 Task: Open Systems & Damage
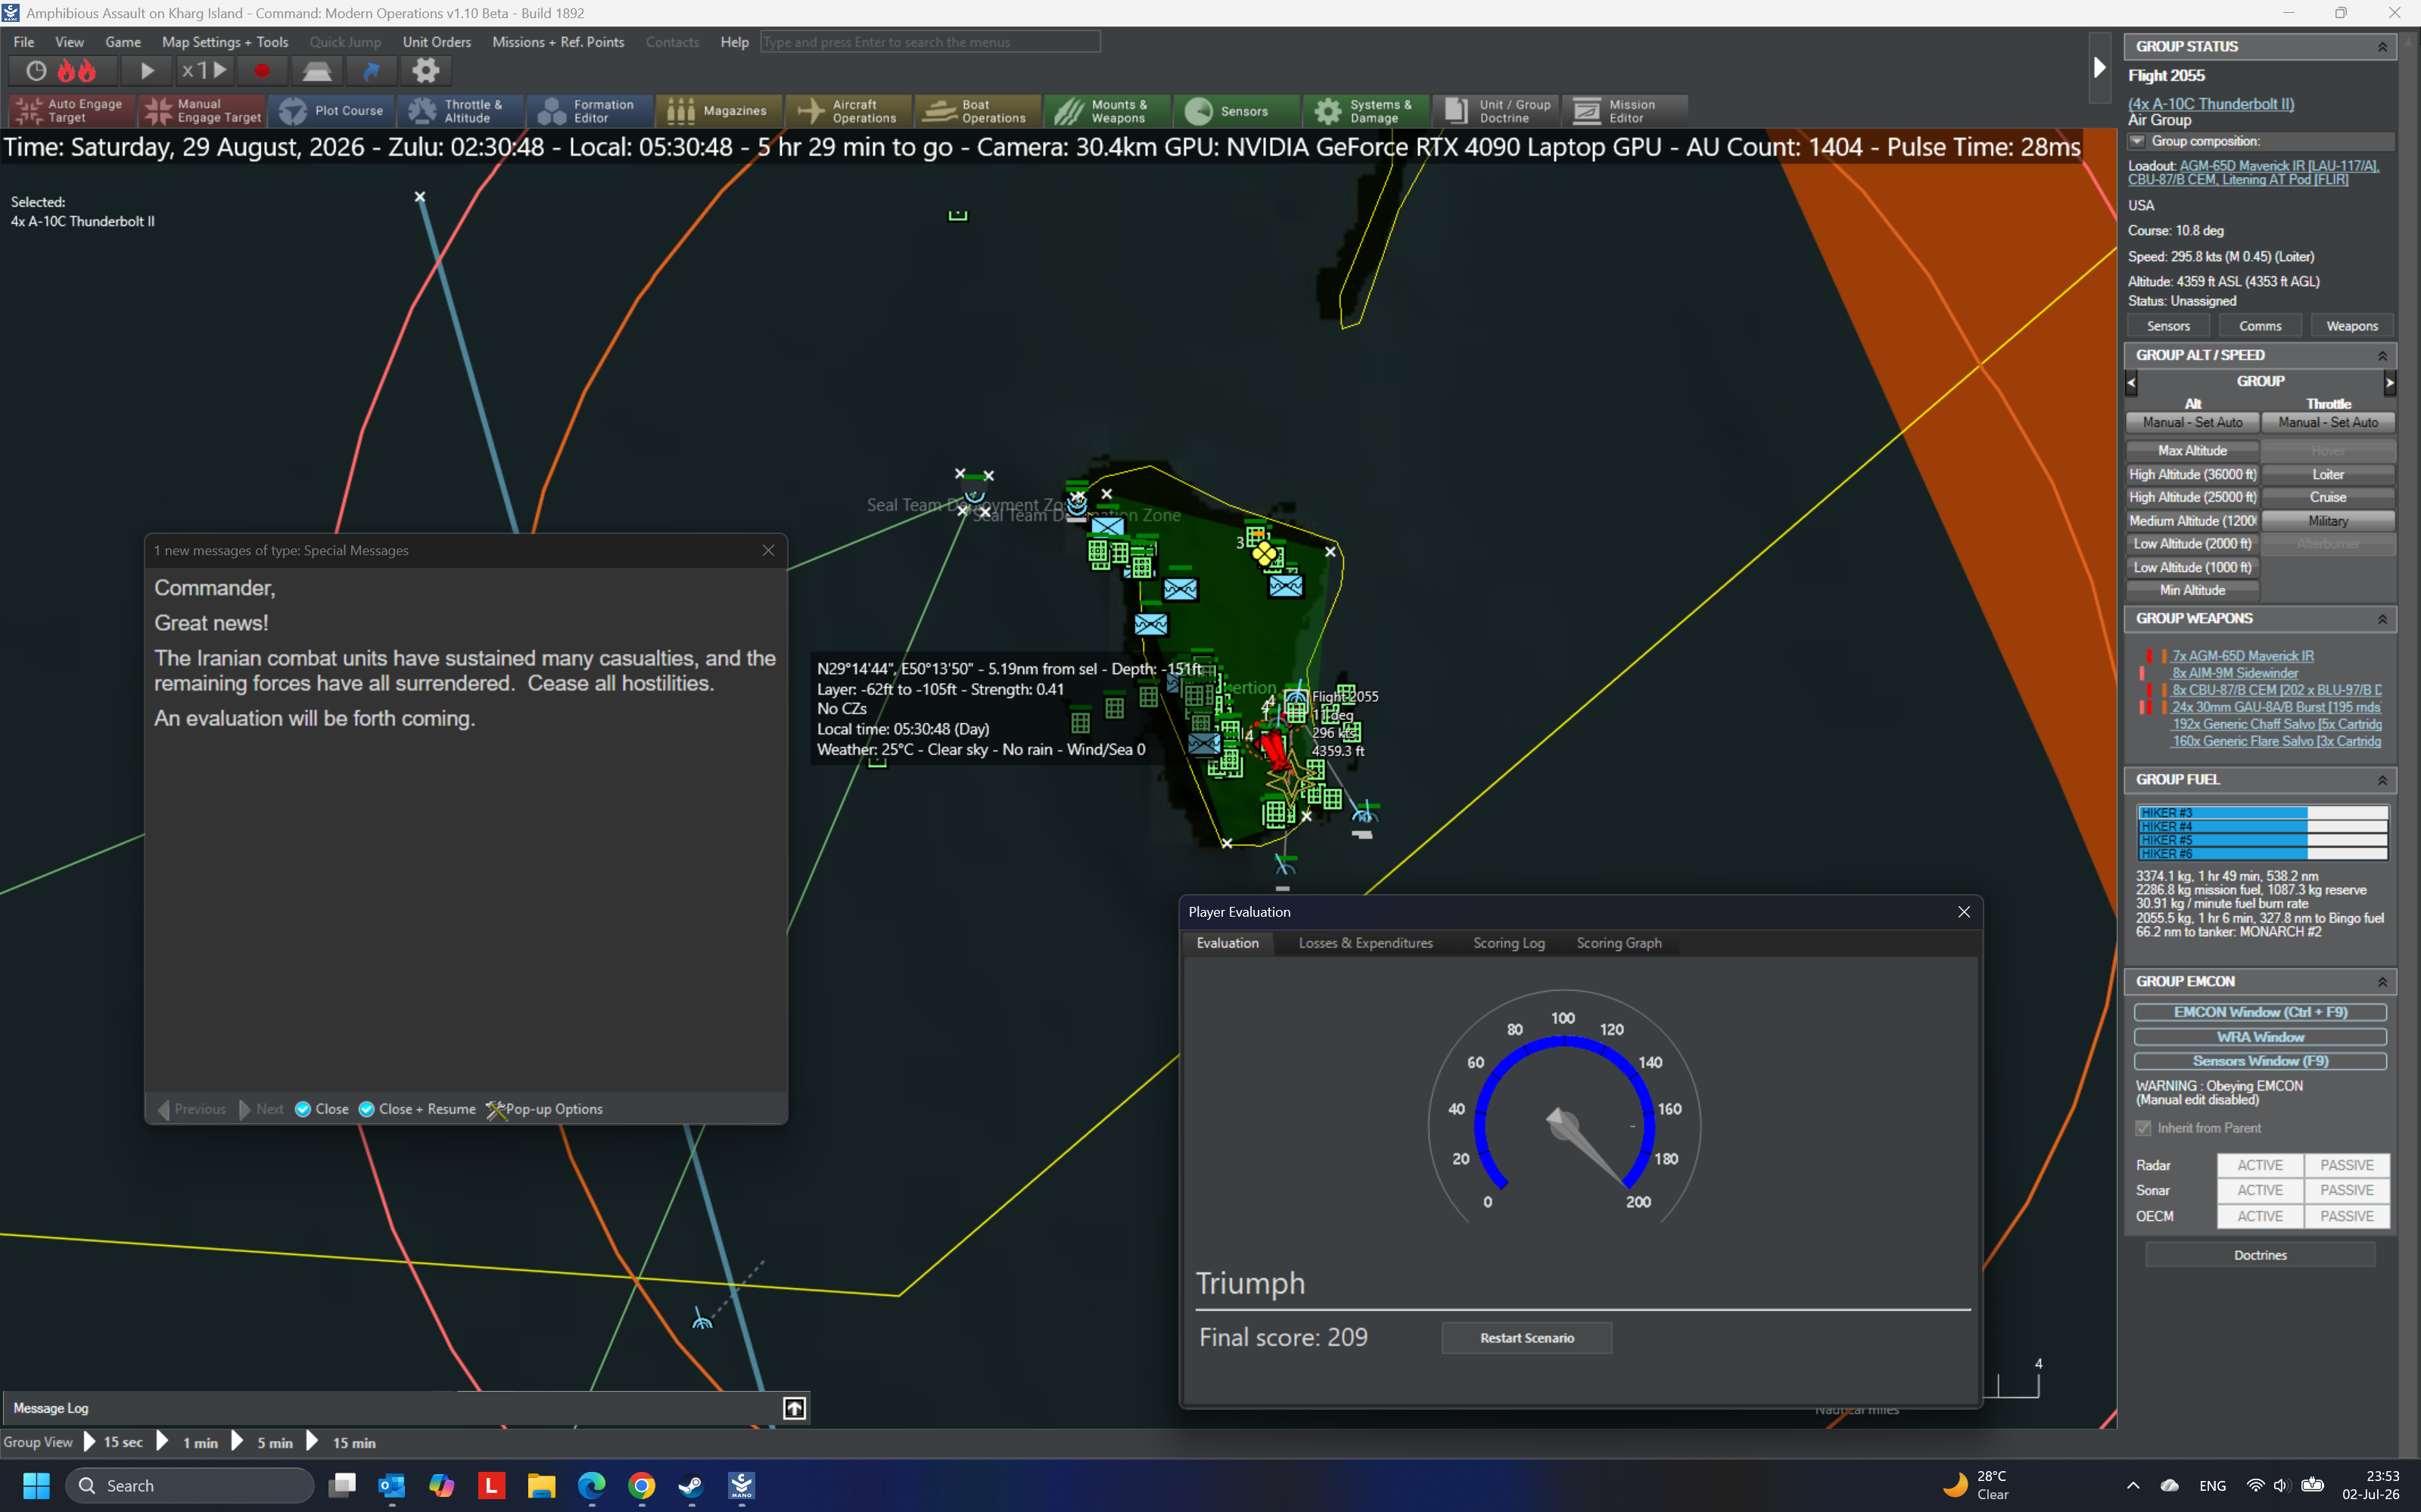1365,111
